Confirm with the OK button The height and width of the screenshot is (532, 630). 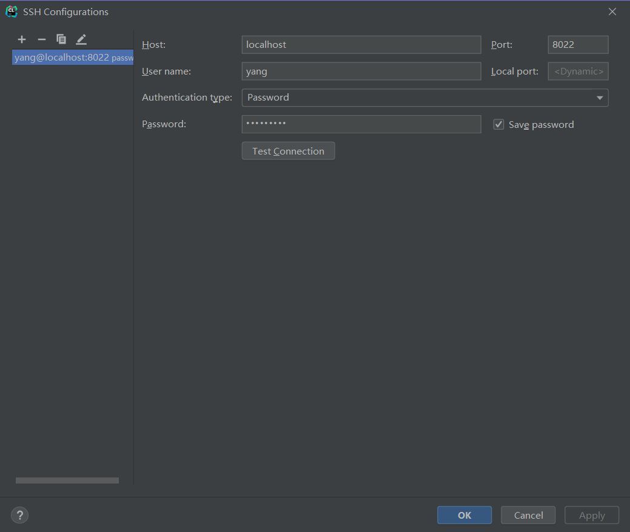464,515
